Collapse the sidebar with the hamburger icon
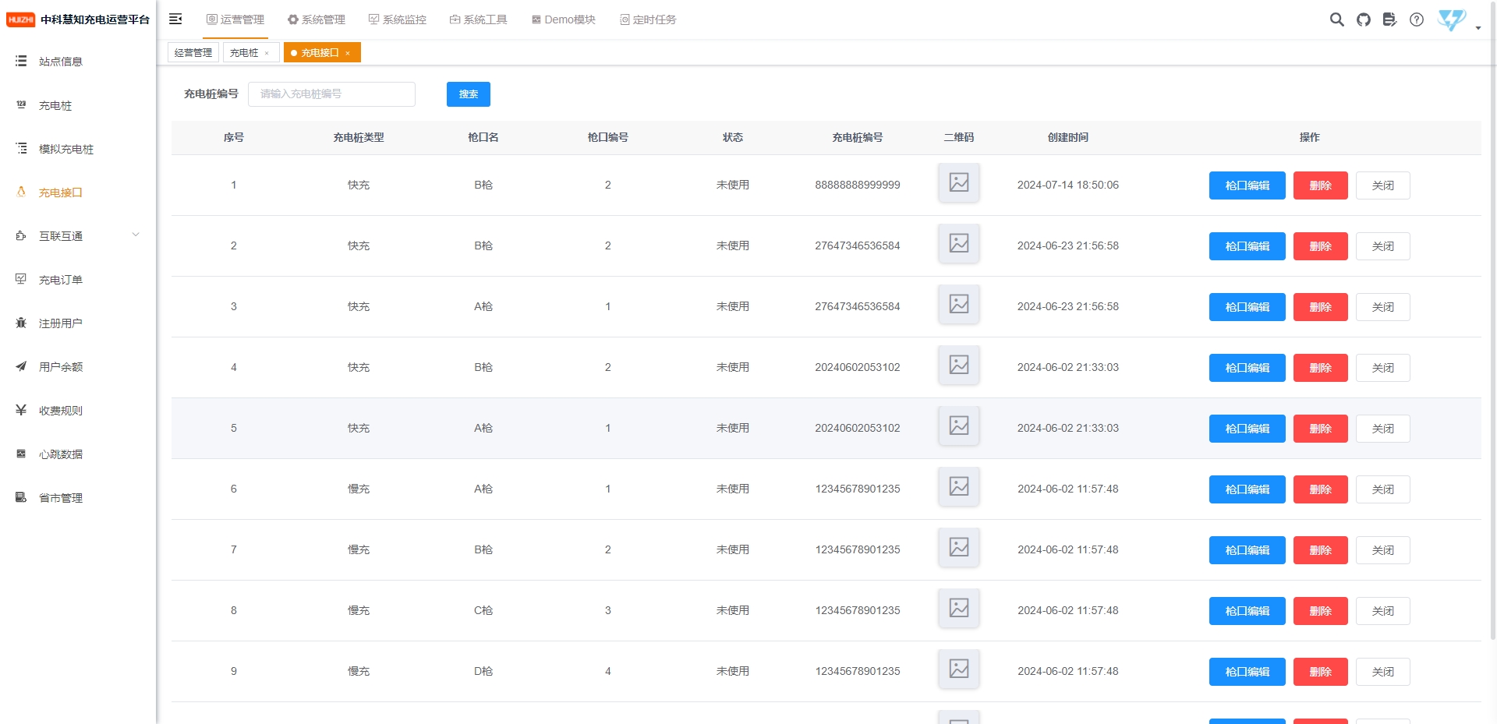This screenshot has height=724, width=1497. pyautogui.click(x=175, y=19)
